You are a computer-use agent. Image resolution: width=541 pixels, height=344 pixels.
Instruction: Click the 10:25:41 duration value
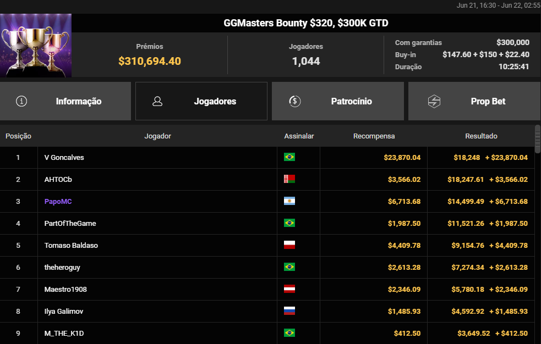[x=513, y=66]
